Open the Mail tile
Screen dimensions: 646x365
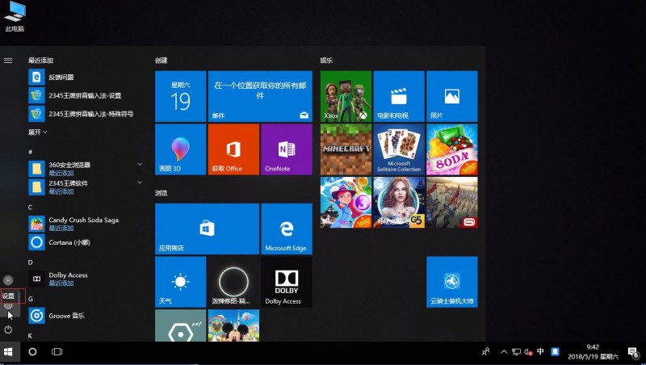tap(260, 96)
